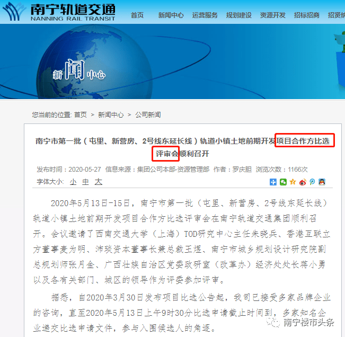
Task: Click the view count 1166次
Action: click(298, 170)
